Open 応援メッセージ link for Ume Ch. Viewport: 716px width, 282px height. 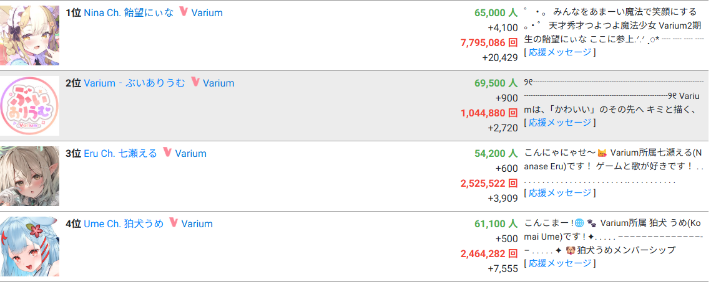pyautogui.click(x=560, y=263)
